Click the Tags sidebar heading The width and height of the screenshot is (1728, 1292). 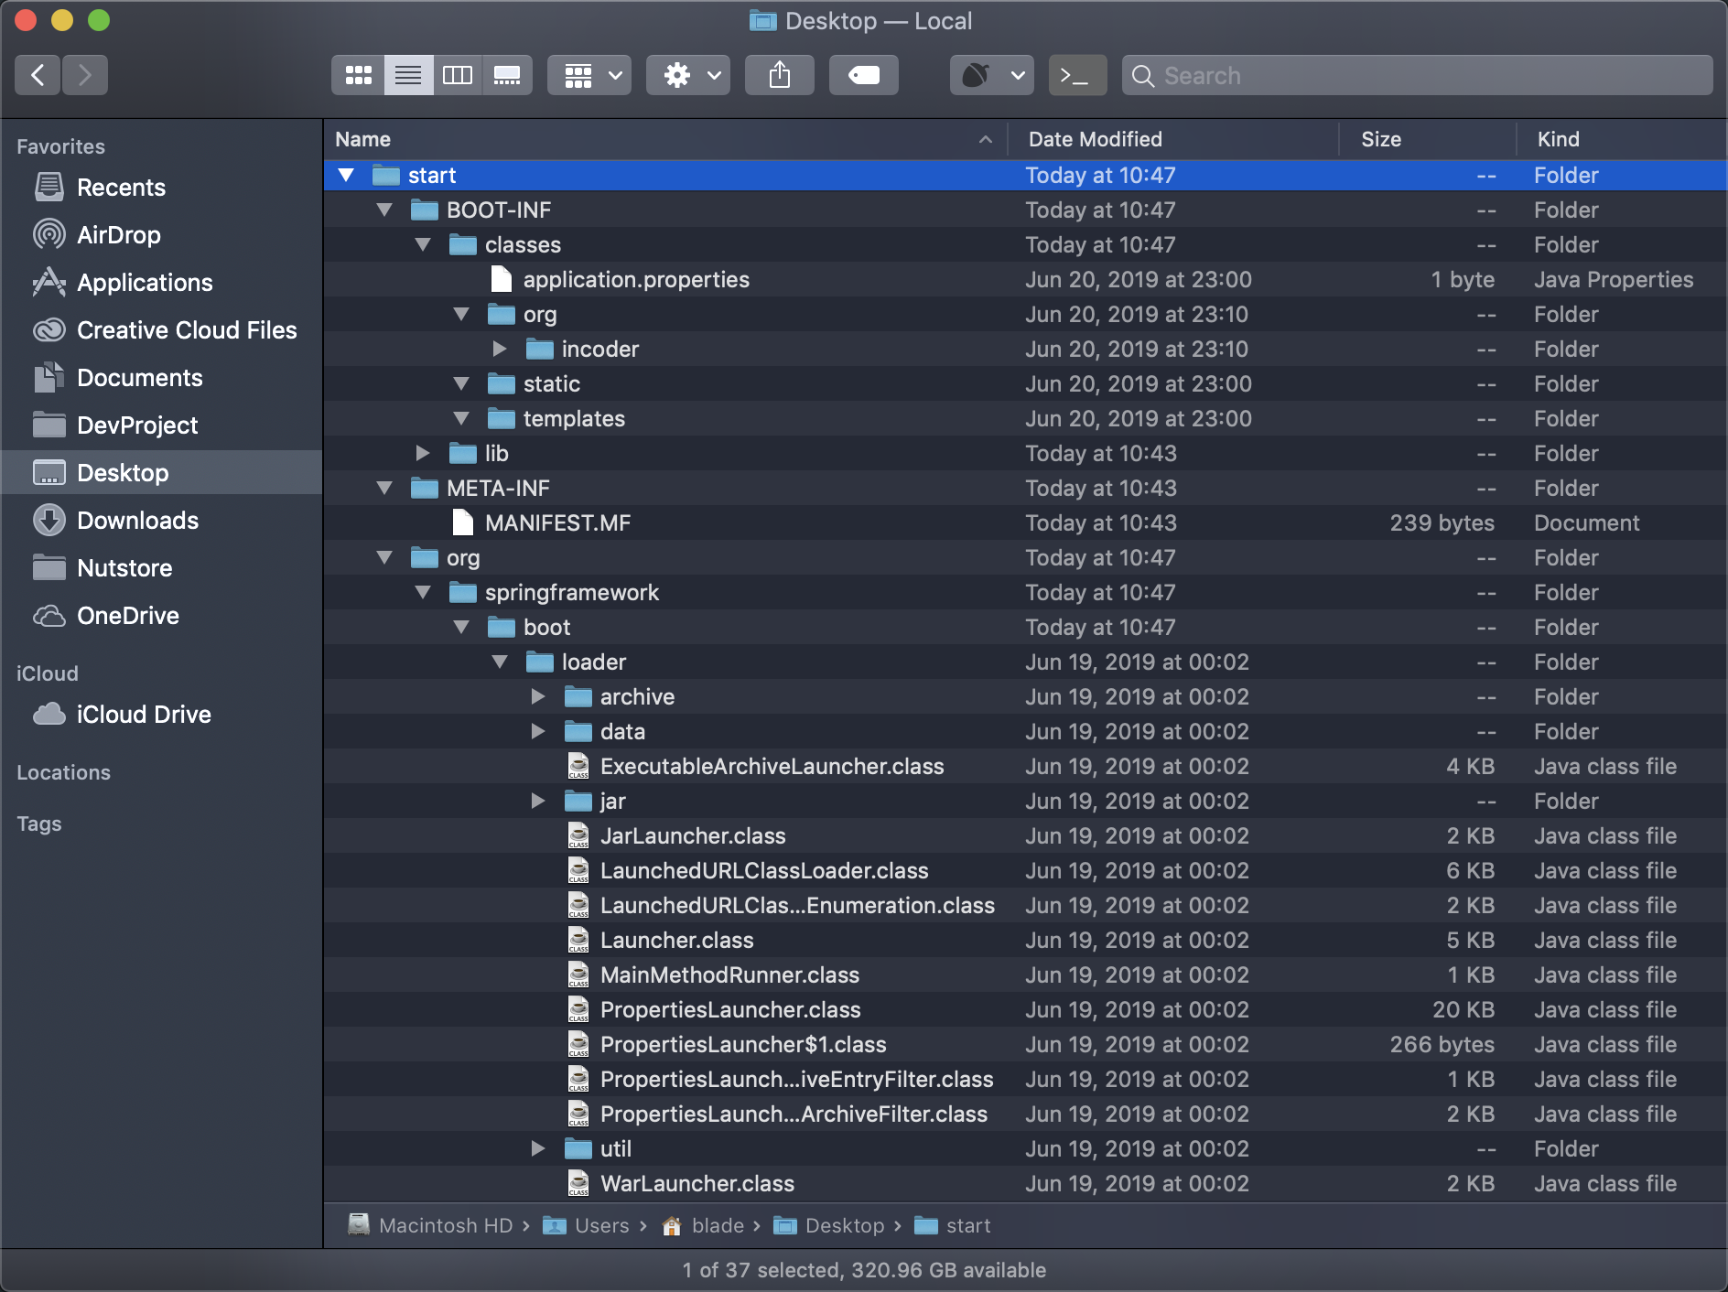tap(39, 824)
